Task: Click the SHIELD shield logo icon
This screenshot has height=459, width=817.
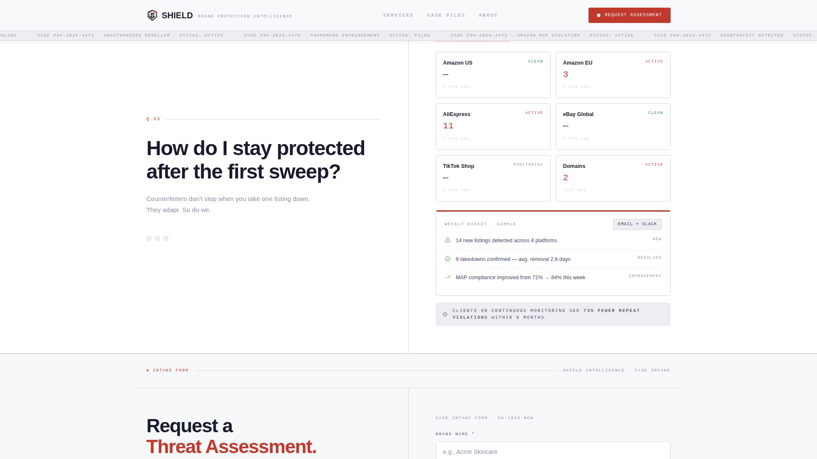Action: [x=152, y=14]
